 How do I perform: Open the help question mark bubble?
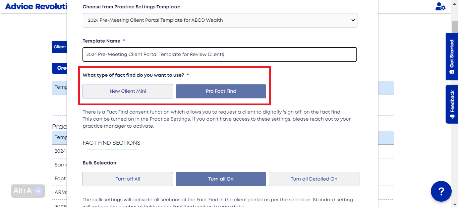point(441,191)
